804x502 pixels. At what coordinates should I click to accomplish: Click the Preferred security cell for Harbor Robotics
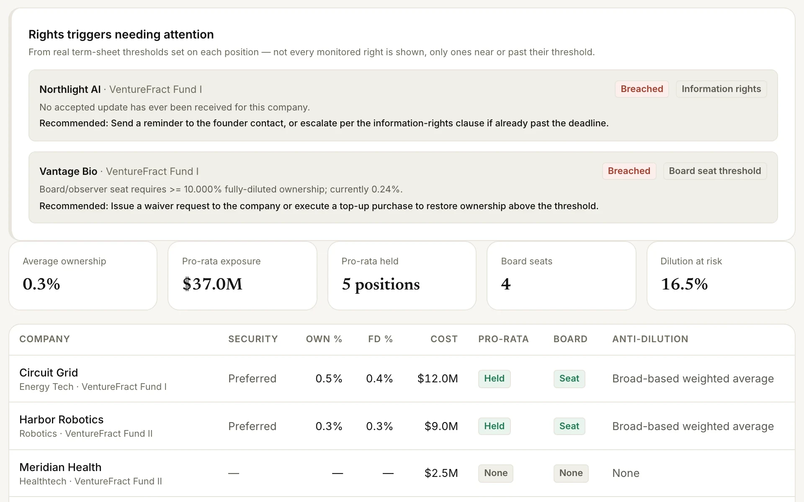click(x=252, y=426)
